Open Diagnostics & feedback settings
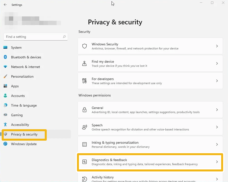 coord(150,162)
